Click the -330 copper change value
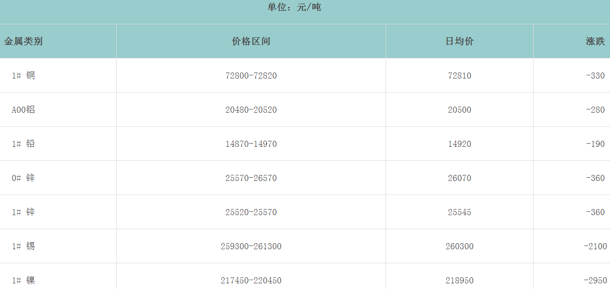Viewport: 610px width, 289px height. [x=595, y=75]
